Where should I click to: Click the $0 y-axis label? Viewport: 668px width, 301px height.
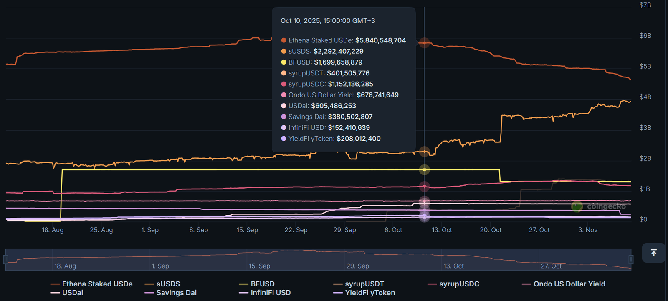[643, 219]
